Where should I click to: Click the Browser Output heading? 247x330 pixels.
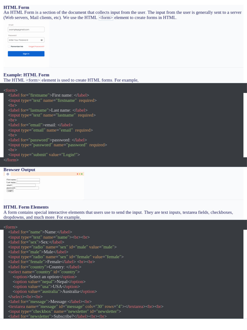click(19, 170)
